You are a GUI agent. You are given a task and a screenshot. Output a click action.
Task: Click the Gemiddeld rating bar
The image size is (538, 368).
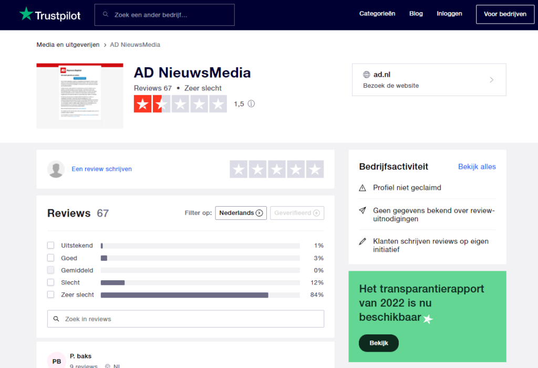click(200, 270)
